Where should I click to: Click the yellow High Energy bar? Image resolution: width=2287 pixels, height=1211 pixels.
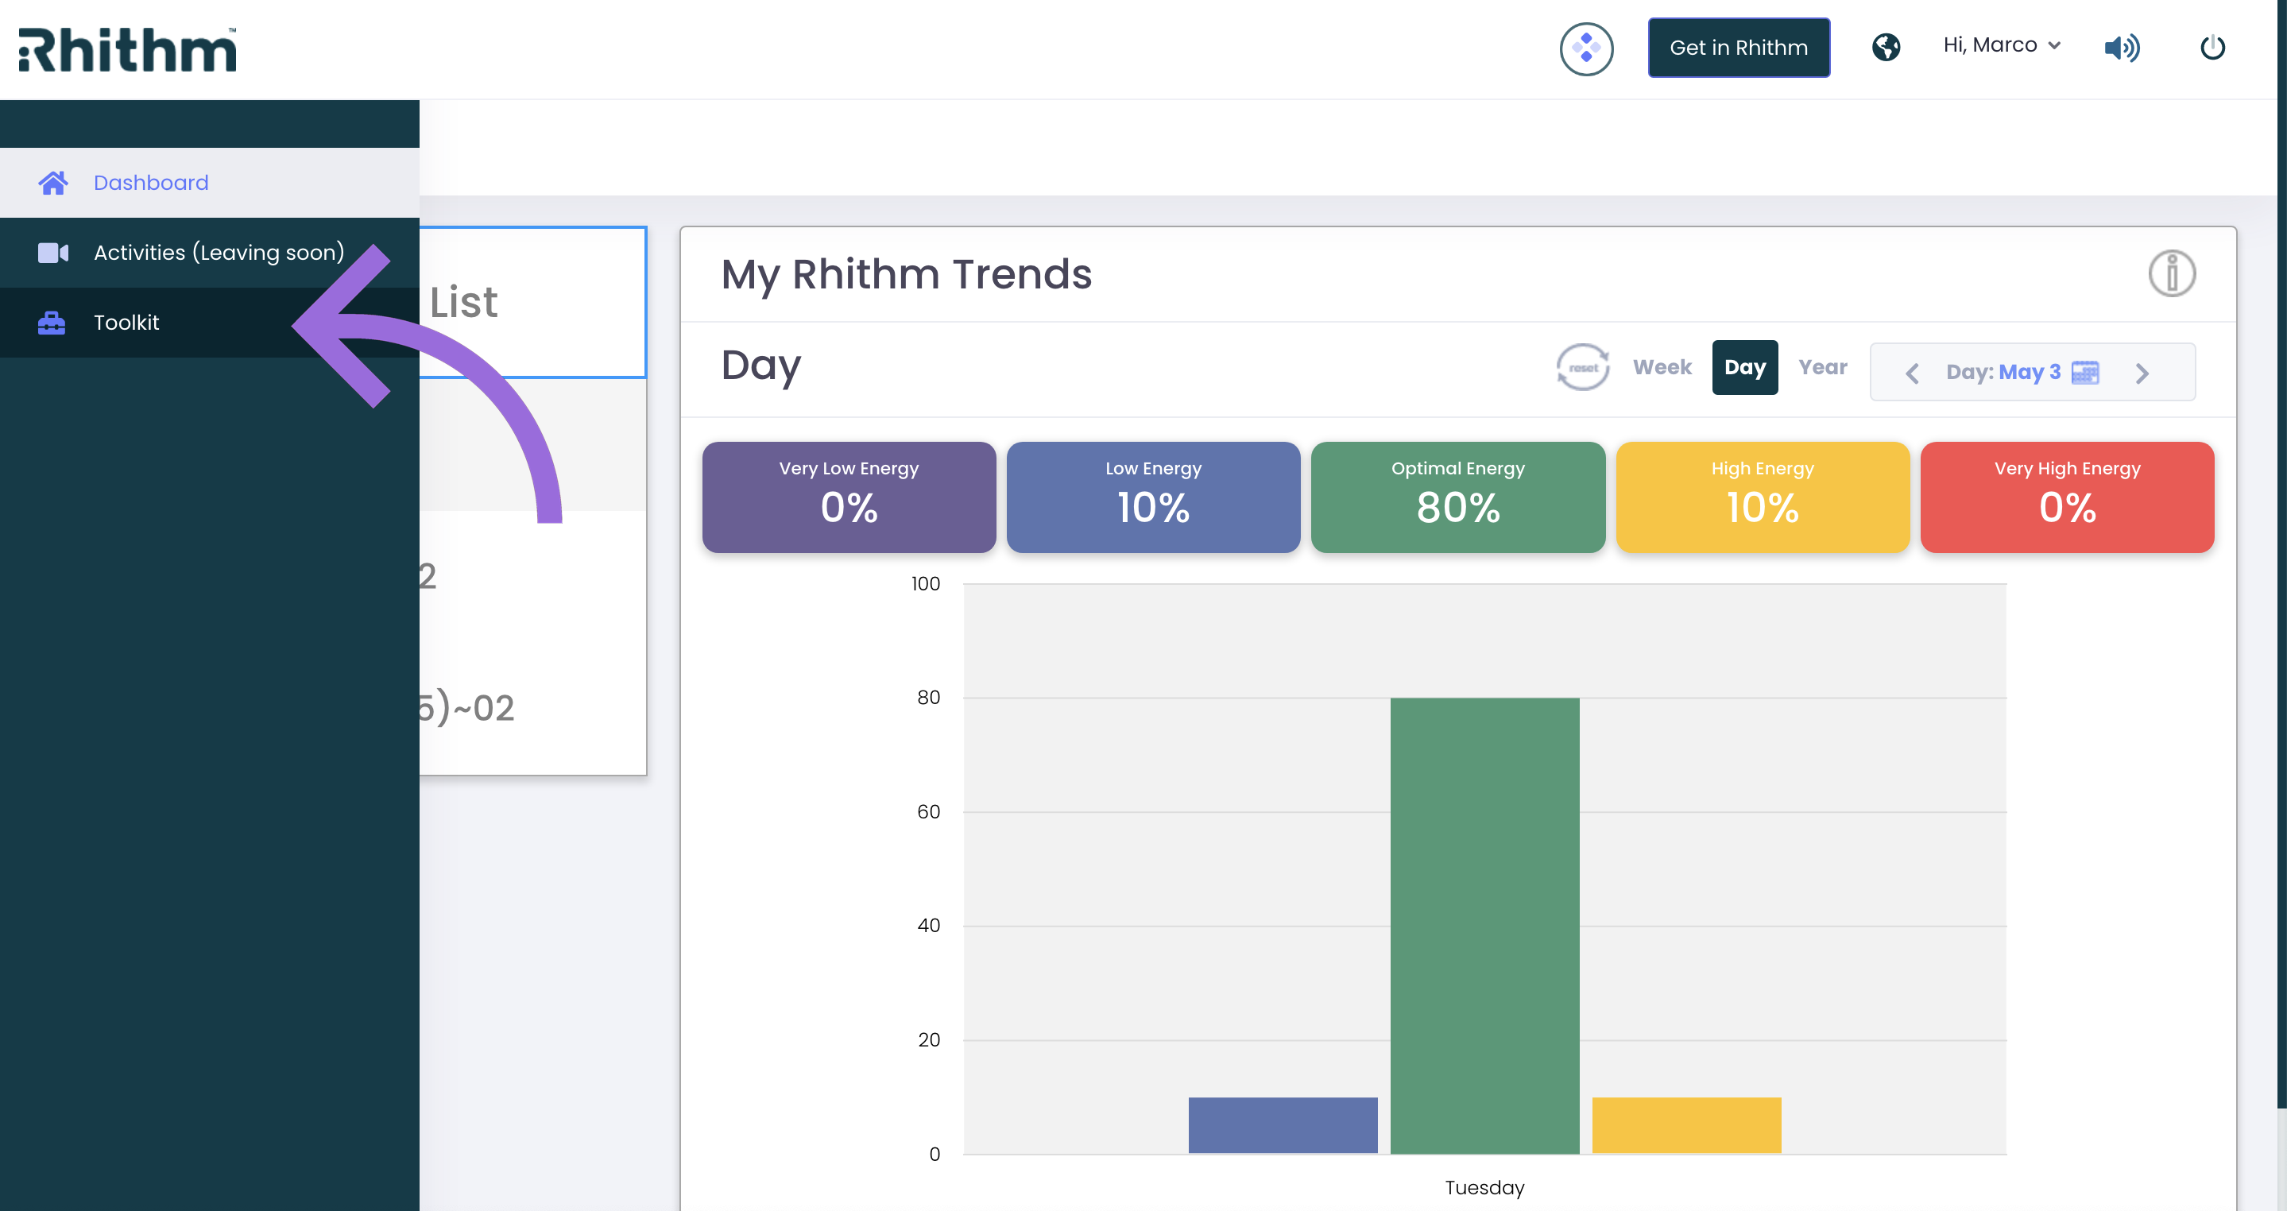[x=1687, y=1125]
